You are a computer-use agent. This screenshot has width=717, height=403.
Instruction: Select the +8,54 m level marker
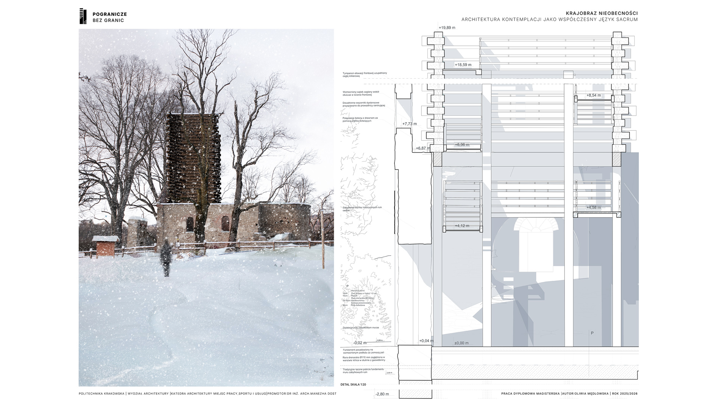coord(593,95)
